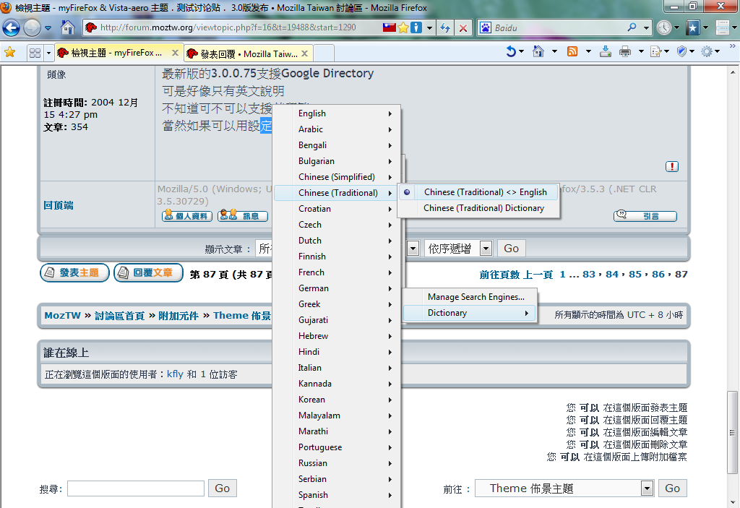The width and height of the screenshot is (740, 508).
Task: Choose Manage Search Engines... menu entry
Action: [x=476, y=297]
